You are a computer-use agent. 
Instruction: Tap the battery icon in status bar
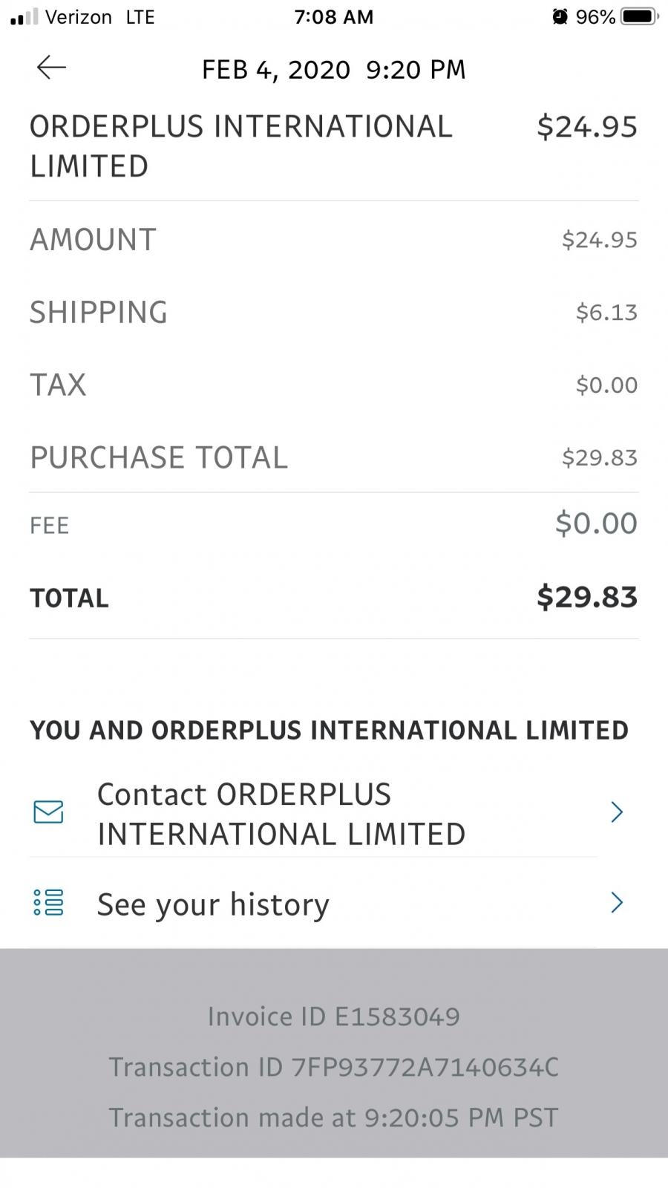point(639,16)
